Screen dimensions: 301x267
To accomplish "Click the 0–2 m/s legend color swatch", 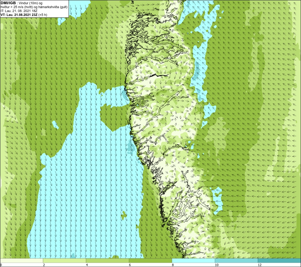I will 21,260.
